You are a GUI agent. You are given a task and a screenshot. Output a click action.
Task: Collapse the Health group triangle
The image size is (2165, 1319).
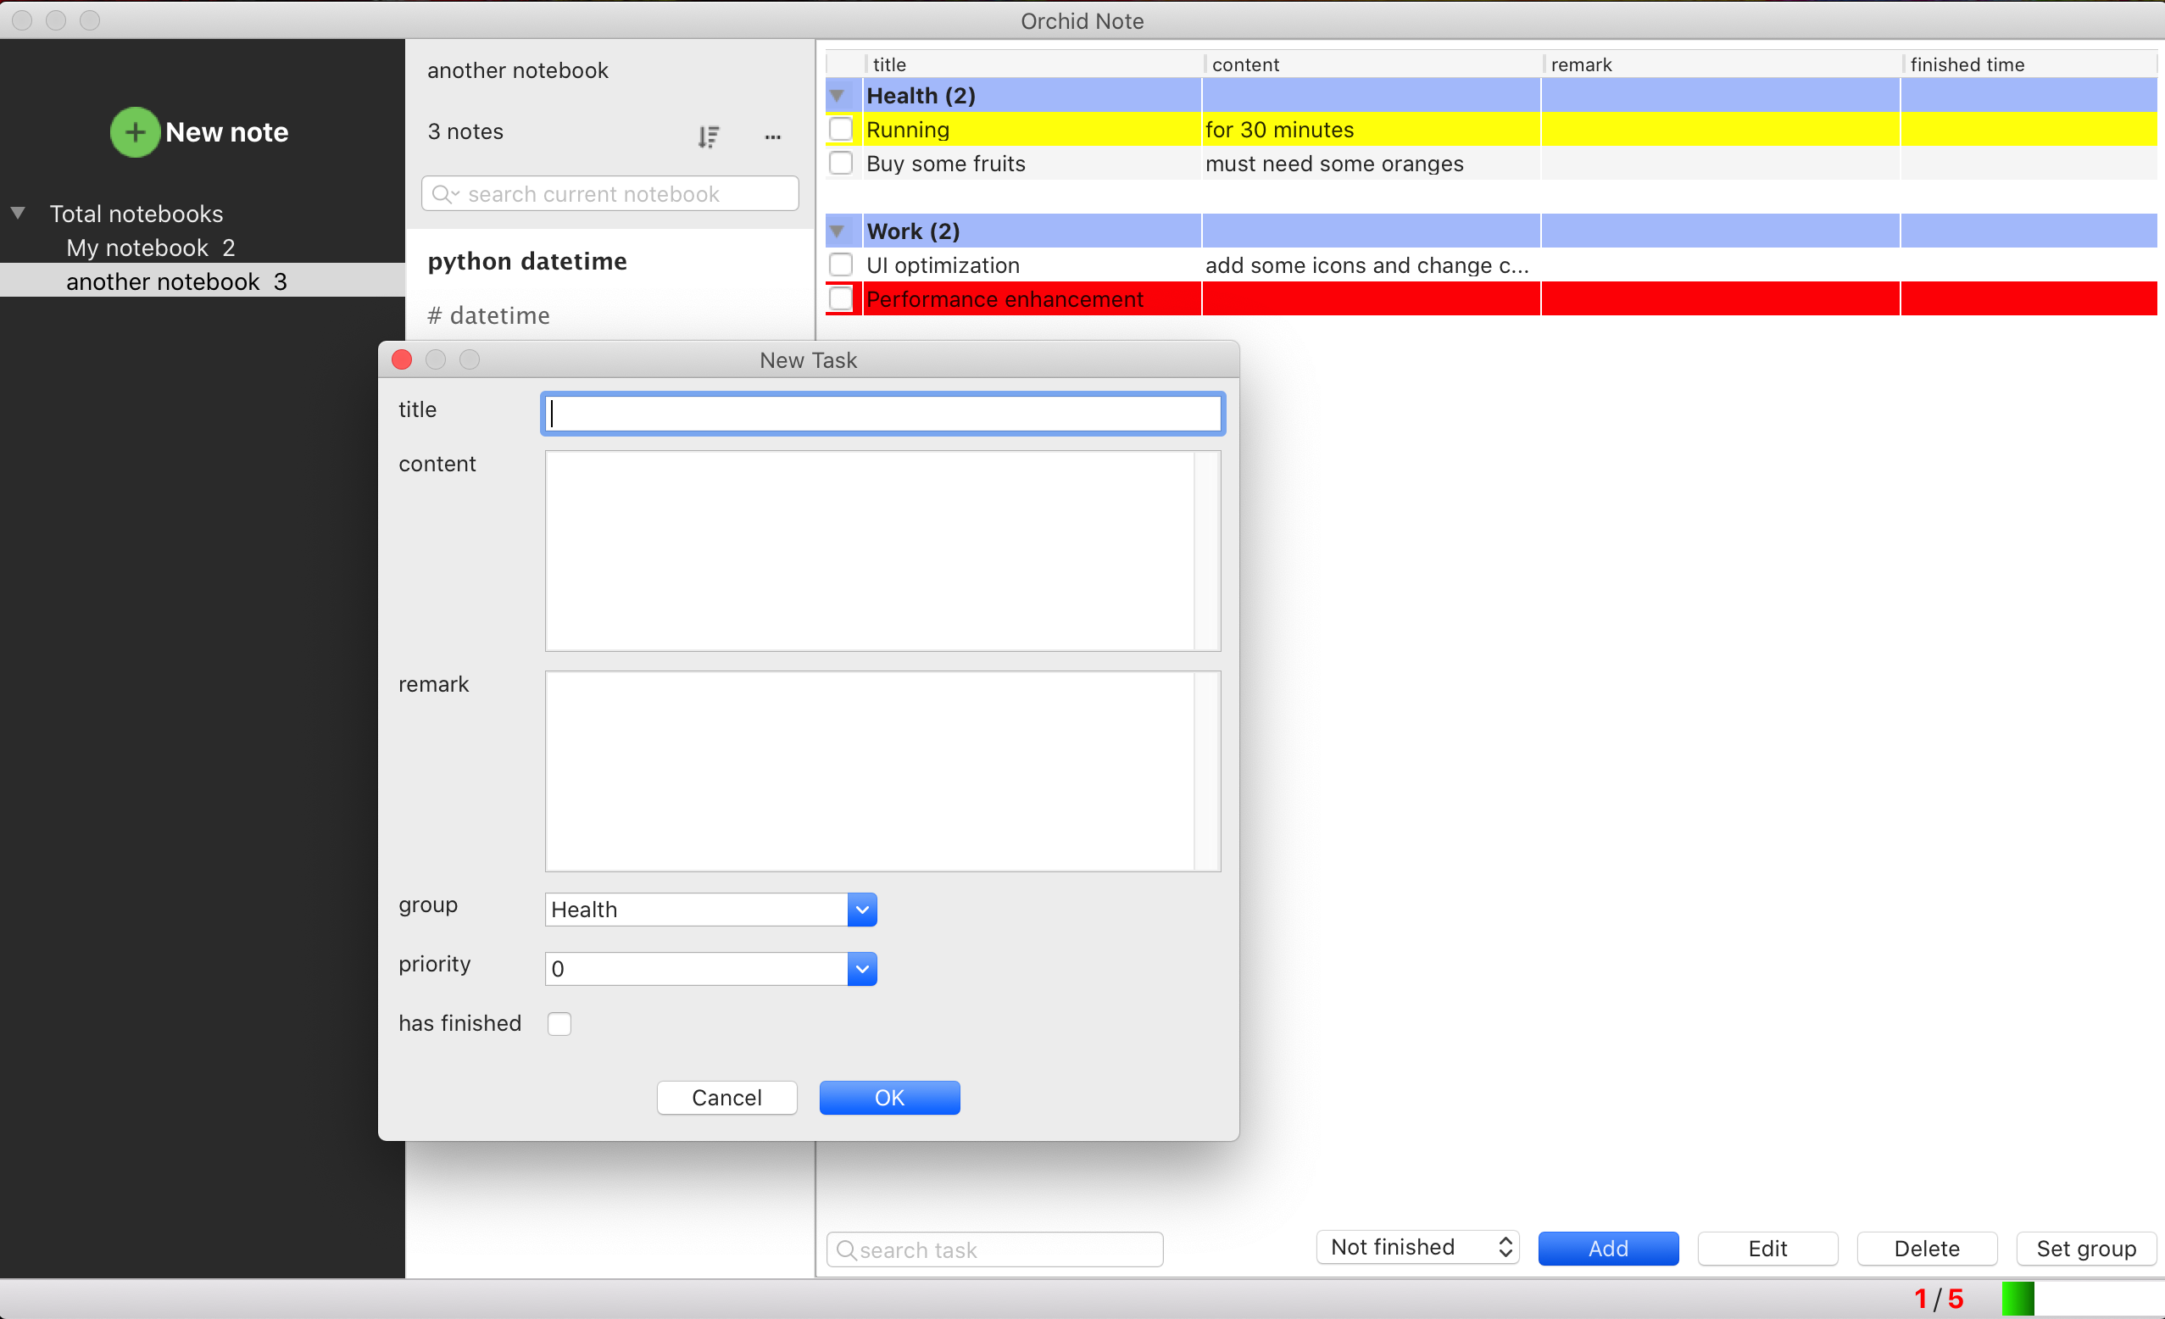click(x=837, y=95)
